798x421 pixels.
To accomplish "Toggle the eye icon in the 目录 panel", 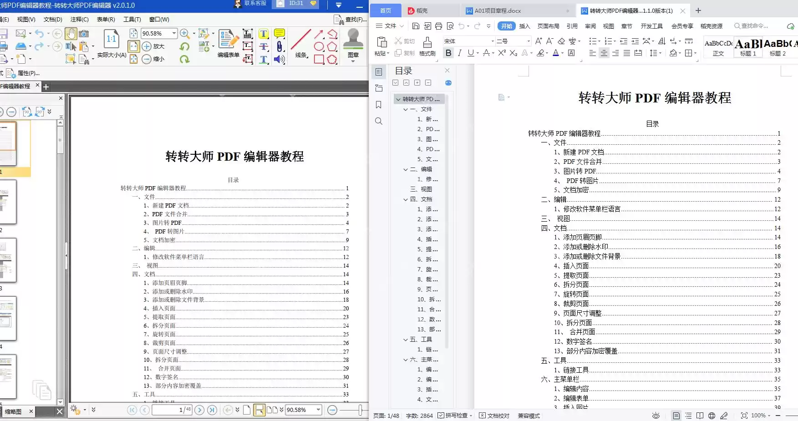I will click(x=448, y=83).
